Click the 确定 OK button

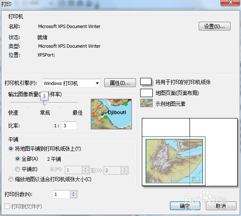point(185,206)
